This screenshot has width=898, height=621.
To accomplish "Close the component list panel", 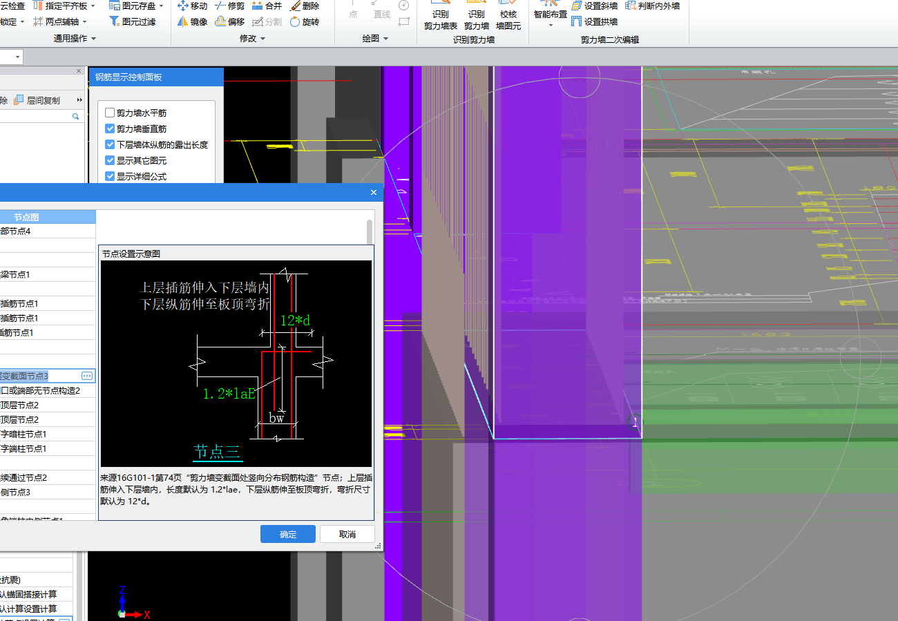I will 79,70.
